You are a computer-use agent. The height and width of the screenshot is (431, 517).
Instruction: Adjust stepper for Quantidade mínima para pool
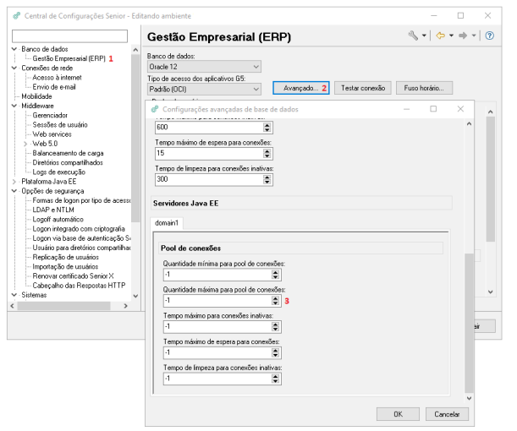[275, 275]
